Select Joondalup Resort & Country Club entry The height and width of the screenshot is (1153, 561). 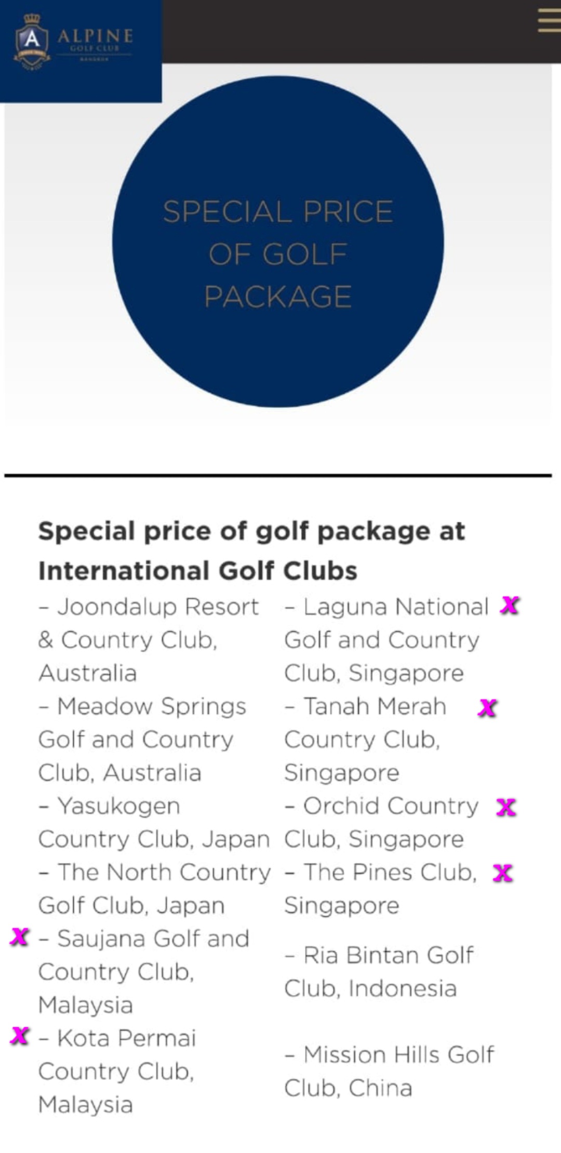[149, 640]
